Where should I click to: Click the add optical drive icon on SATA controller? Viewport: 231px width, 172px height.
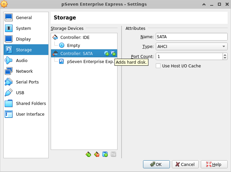[x=106, y=53]
